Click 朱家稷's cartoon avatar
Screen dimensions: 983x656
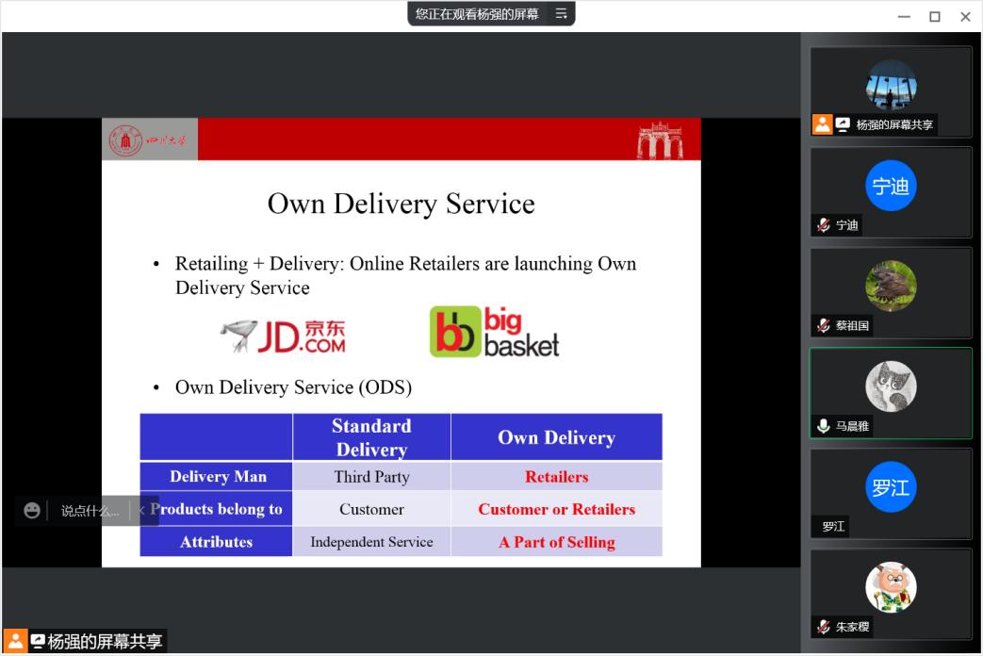[891, 587]
